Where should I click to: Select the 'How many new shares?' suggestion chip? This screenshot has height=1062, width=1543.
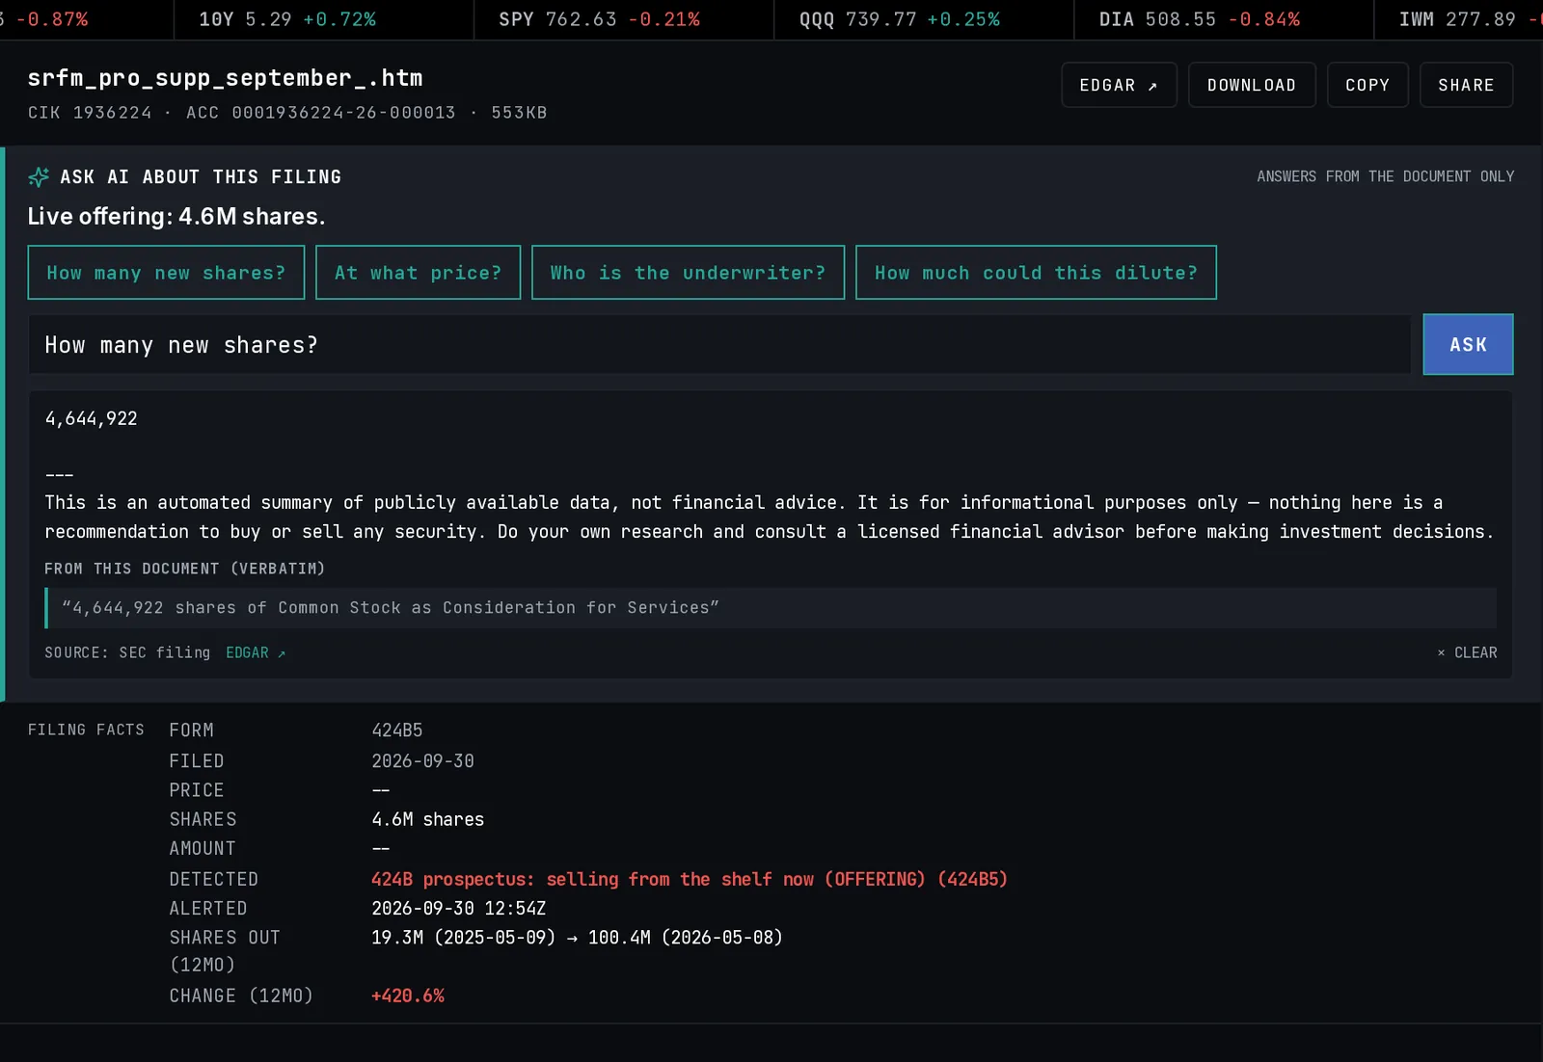(x=166, y=273)
